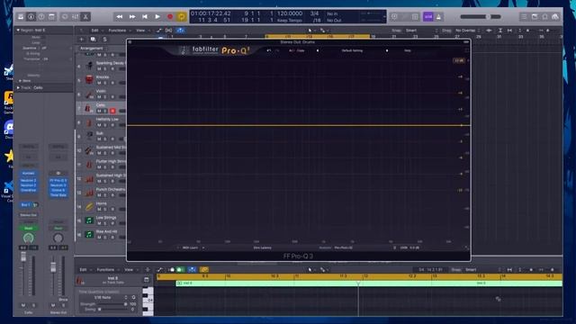Open Time Quantize 1/16 Note dropdown
The height and width of the screenshot is (324, 576).
[105, 298]
